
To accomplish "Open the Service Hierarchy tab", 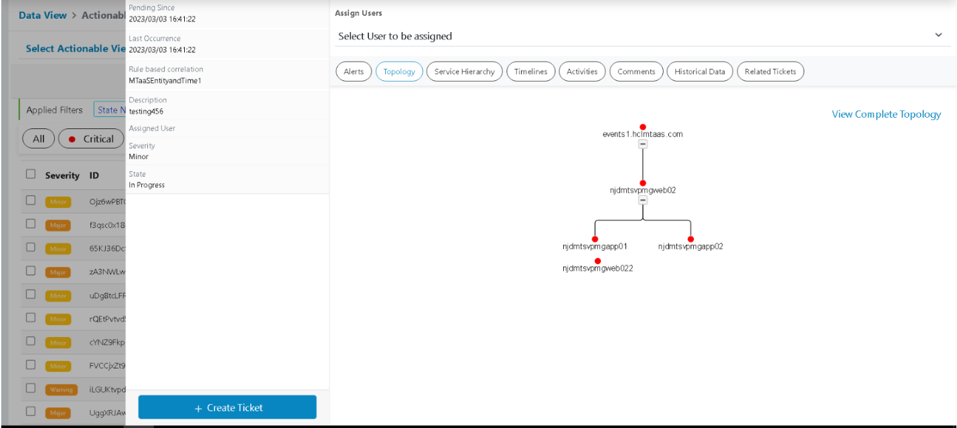I will (x=464, y=71).
